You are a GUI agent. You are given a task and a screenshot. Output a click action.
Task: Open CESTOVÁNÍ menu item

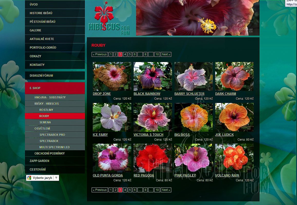pos(55,169)
